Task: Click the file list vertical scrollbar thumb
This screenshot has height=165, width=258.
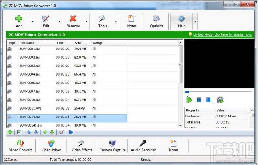Action: pos(180,64)
